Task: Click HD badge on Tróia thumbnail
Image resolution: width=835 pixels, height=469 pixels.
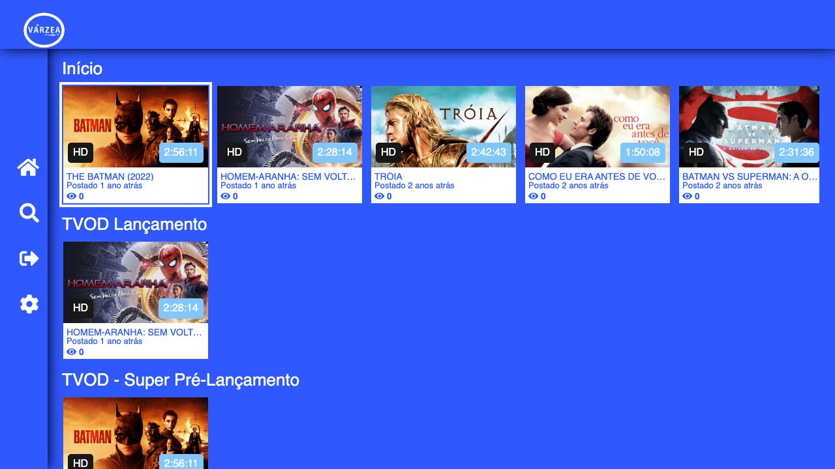Action: click(388, 152)
